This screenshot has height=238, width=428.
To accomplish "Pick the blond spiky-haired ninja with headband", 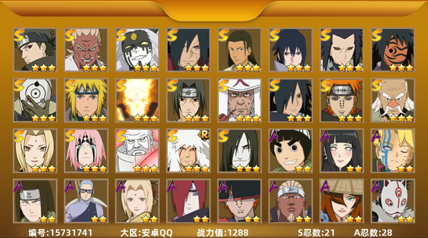I will tap(86, 100).
